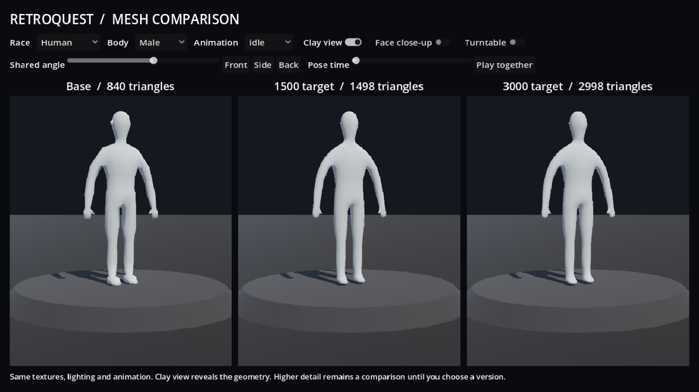Enable the Face close-up toggle

click(442, 42)
